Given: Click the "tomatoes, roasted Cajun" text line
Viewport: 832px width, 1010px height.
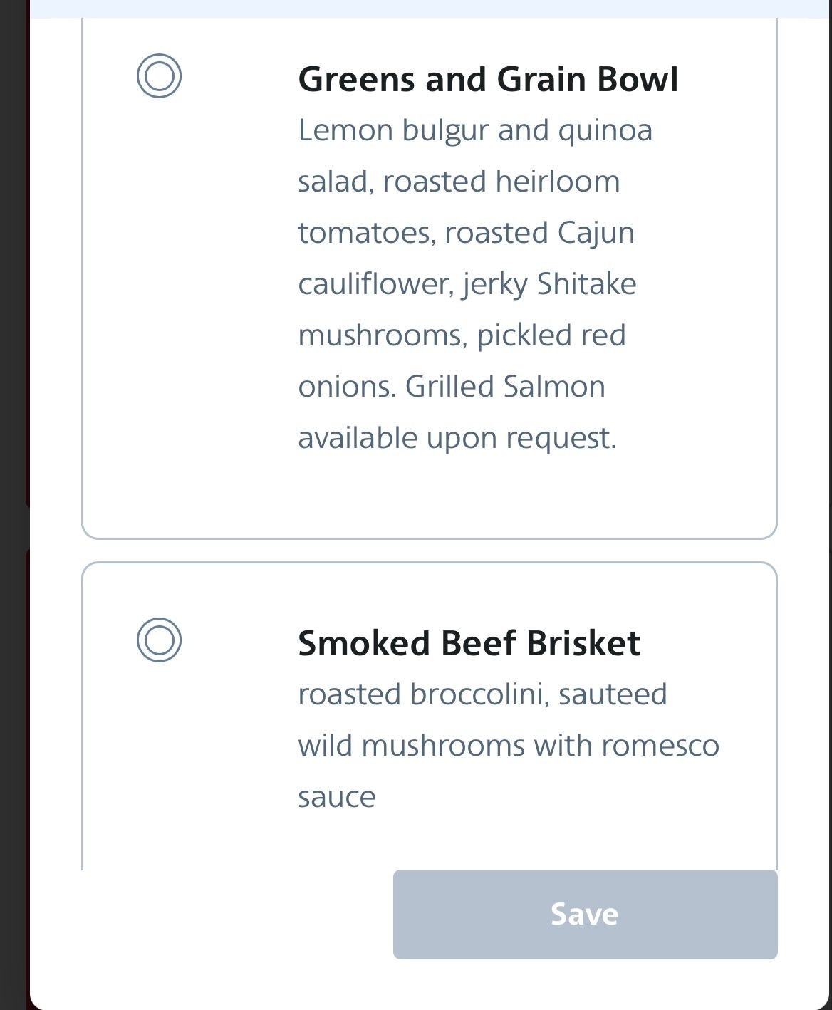Looking at the screenshot, I should [466, 233].
